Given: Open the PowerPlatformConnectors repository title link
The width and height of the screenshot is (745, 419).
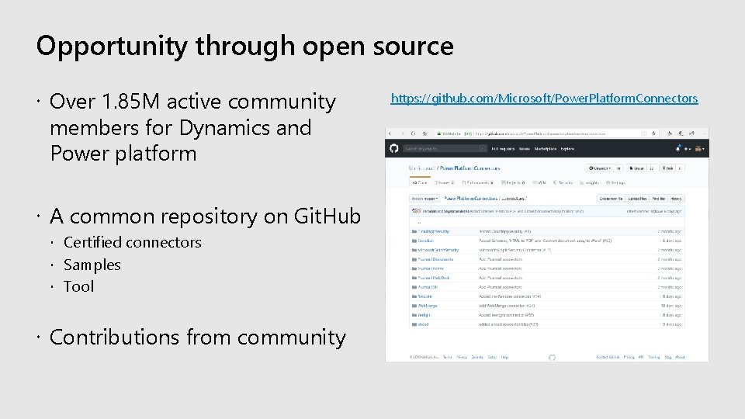Looking at the screenshot, I should pos(470,168).
